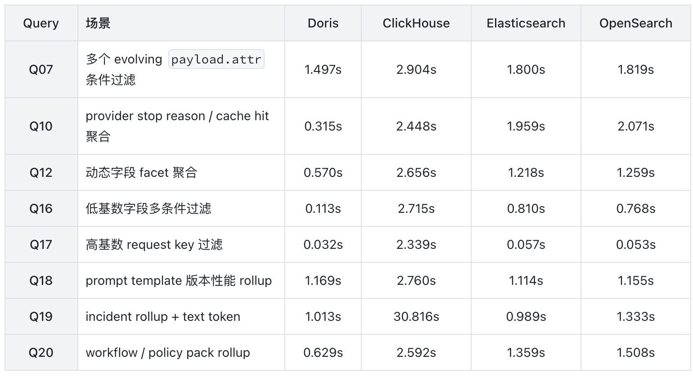Select the OpenSearch column header
The image size is (693, 378).
pyautogui.click(x=636, y=23)
